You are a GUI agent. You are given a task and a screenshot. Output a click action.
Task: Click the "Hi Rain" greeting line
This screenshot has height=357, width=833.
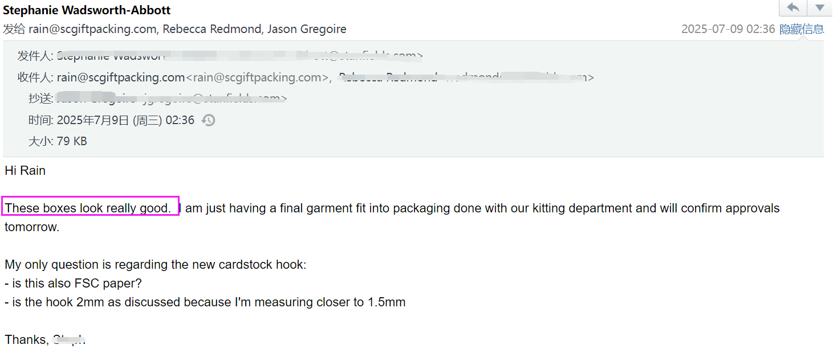[x=25, y=170]
